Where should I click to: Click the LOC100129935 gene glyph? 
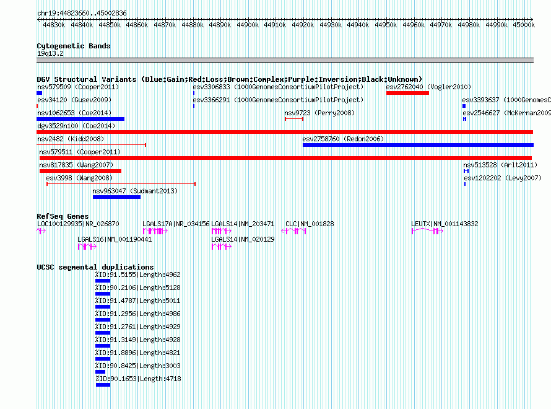click(41, 231)
